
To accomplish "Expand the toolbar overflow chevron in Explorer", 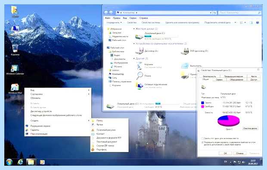I will (x=235, y=22).
